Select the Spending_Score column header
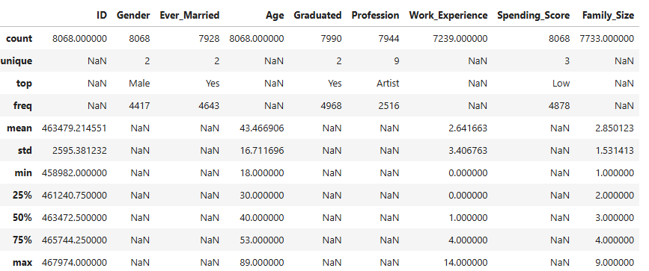The height and width of the screenshot is (271, 649). (x=534, y=16)
